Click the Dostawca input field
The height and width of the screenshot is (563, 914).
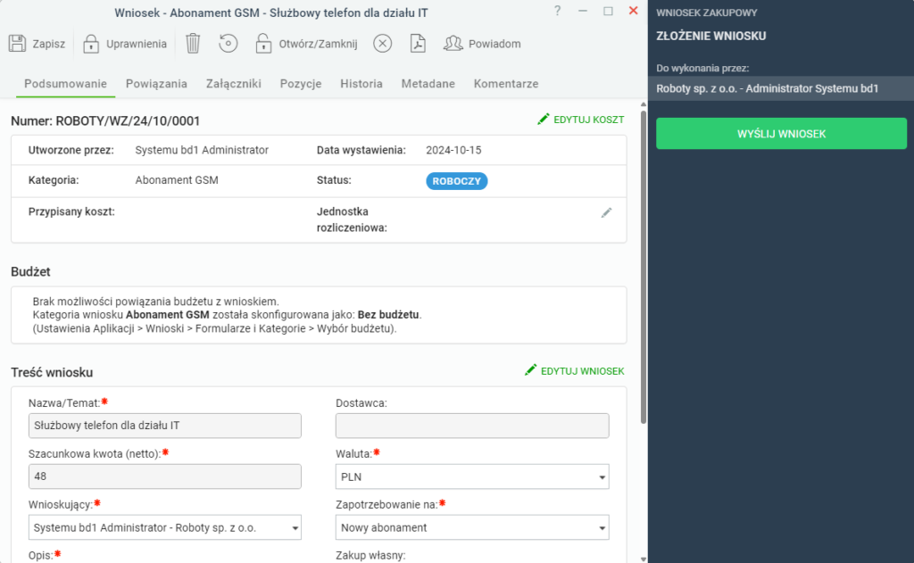click(x=472, y=426)
